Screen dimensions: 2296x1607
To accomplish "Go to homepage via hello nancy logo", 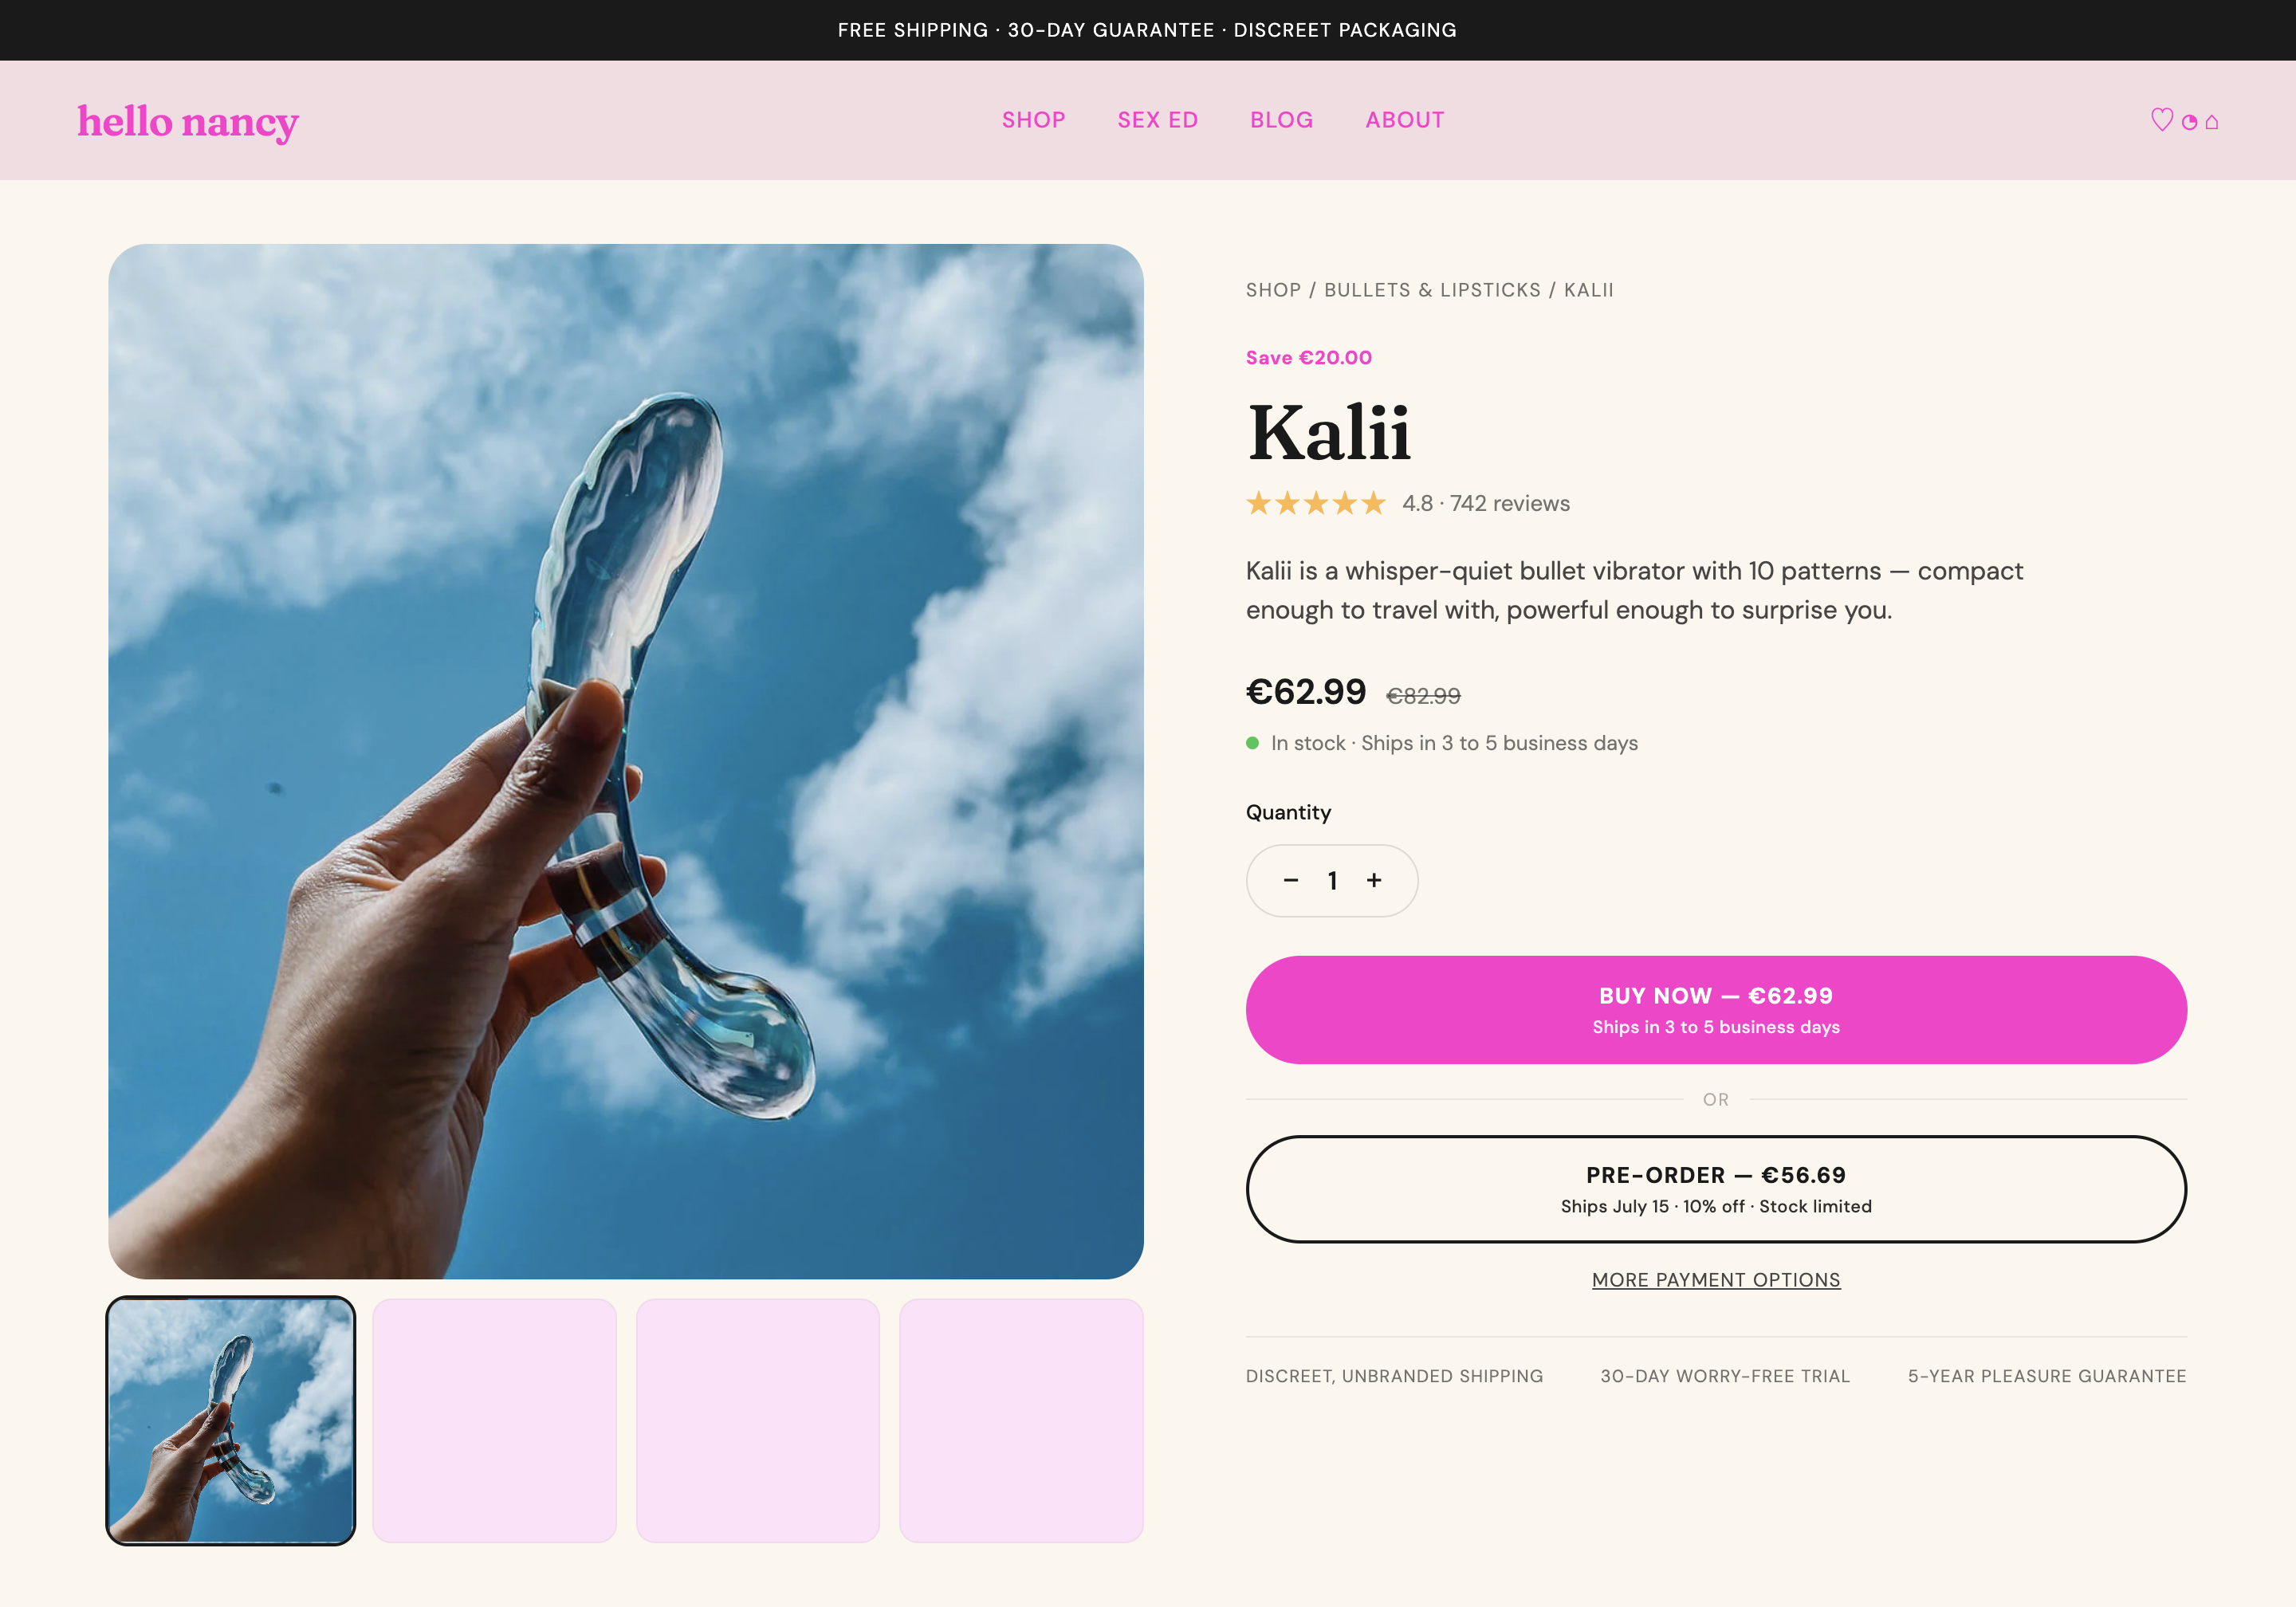I will [188, 122].
